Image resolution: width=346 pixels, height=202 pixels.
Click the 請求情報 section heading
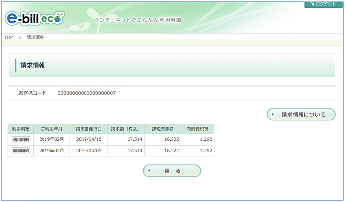[33, 65]
